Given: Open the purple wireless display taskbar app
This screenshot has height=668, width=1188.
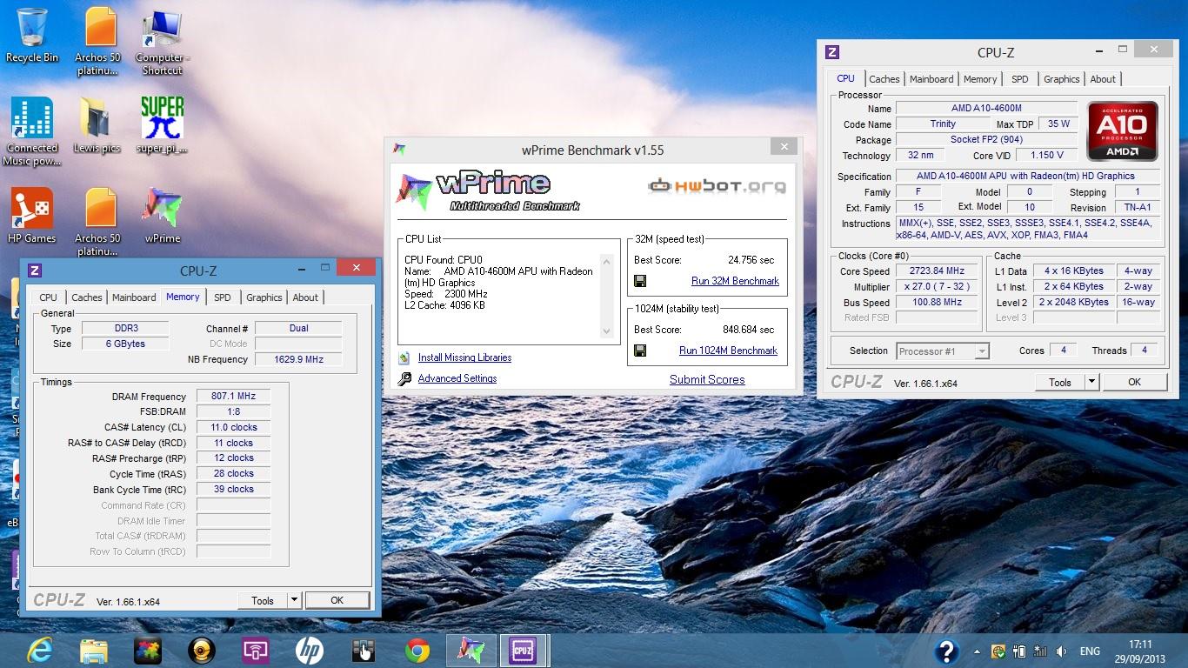Looking at the screenshot, I should point(255,651).
